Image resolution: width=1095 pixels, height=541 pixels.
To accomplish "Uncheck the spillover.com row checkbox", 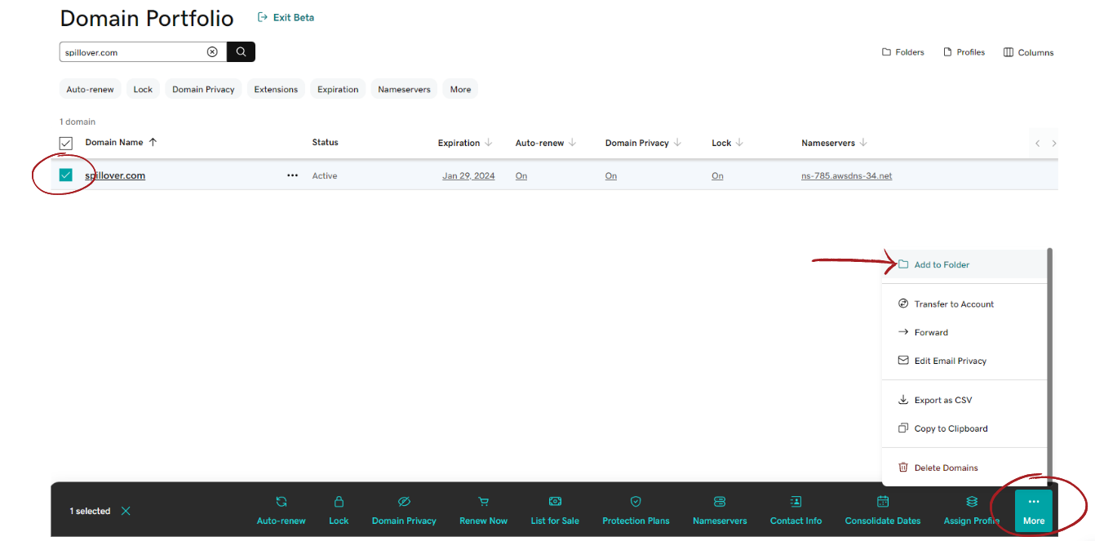I will 66,175.
